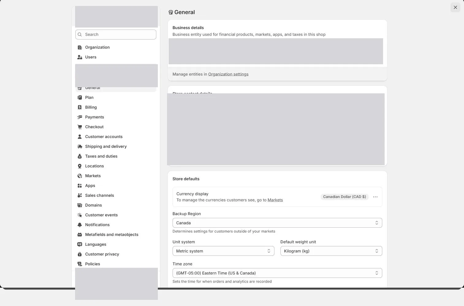
Task: Open the Default weight unit dropdown
Action: click(331, 251)
